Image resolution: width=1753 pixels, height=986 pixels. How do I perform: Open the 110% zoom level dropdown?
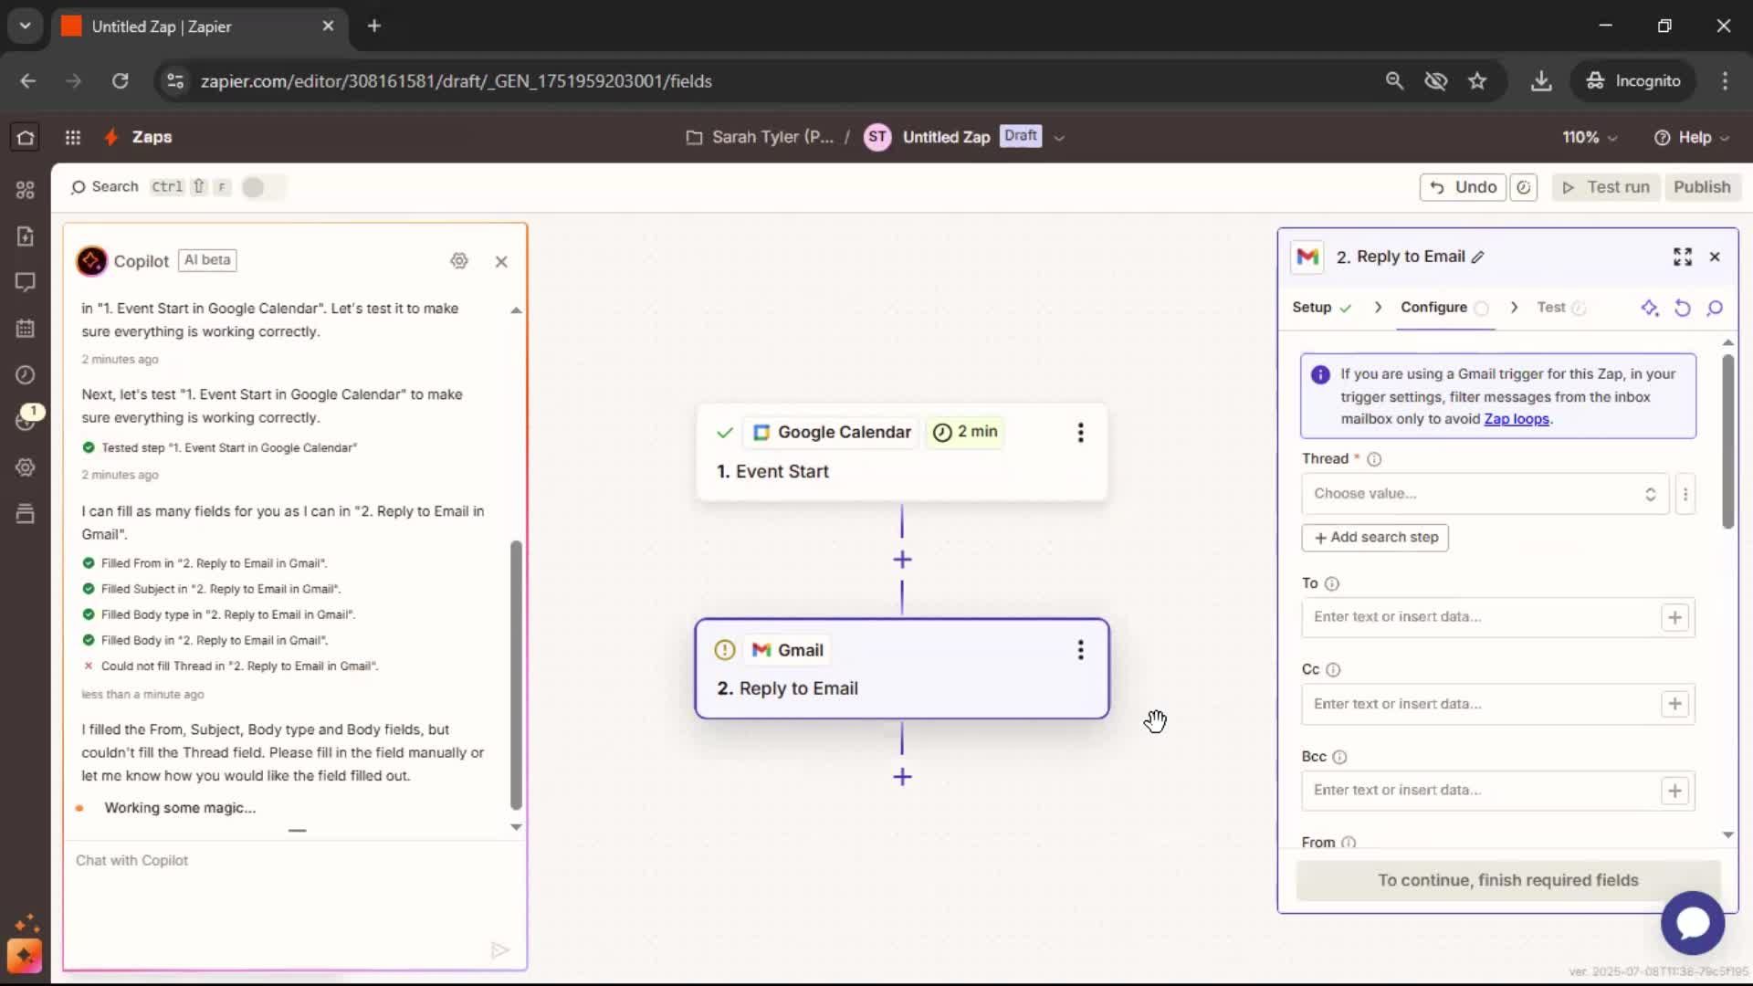[1590, 137]
